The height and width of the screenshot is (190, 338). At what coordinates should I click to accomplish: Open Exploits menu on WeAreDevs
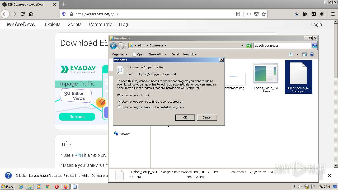point(53,24)
